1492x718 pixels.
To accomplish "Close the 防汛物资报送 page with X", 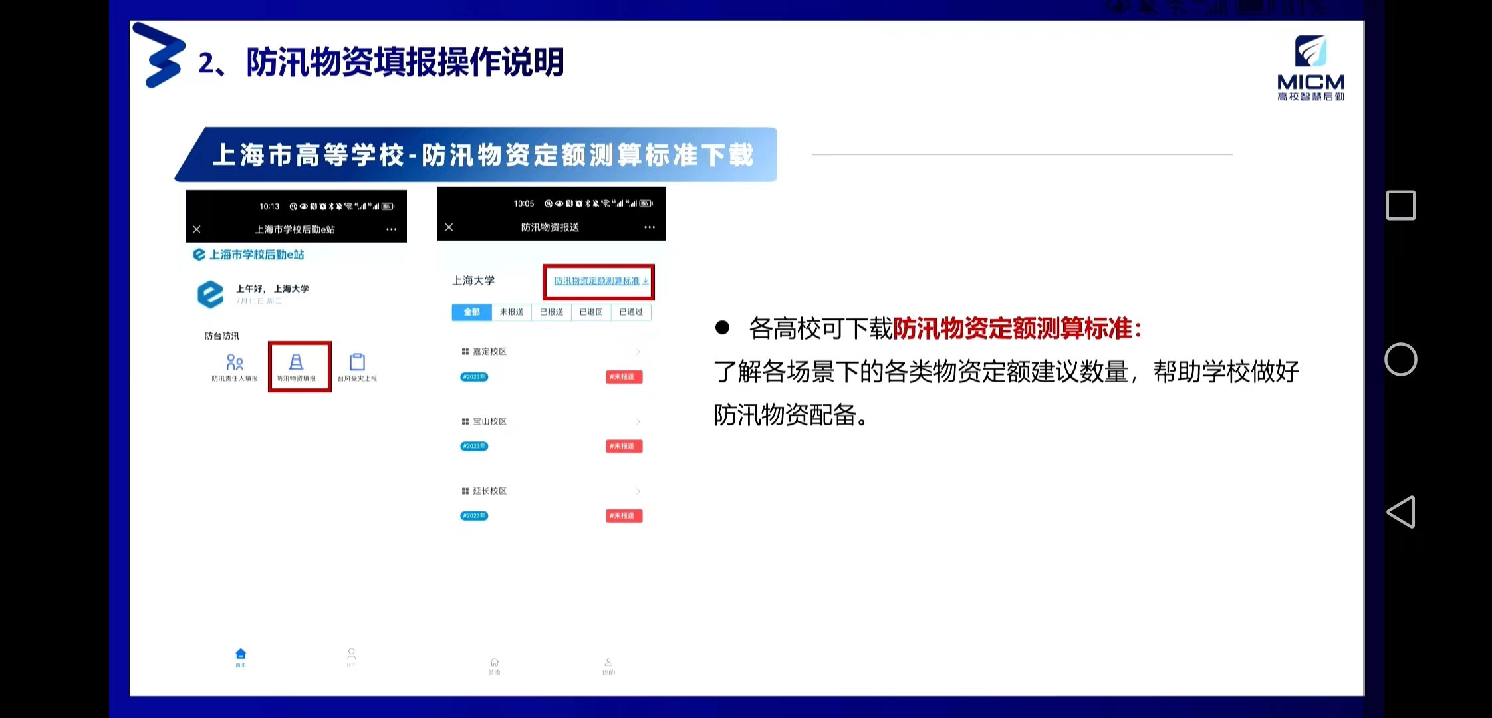I will [449, 227].
